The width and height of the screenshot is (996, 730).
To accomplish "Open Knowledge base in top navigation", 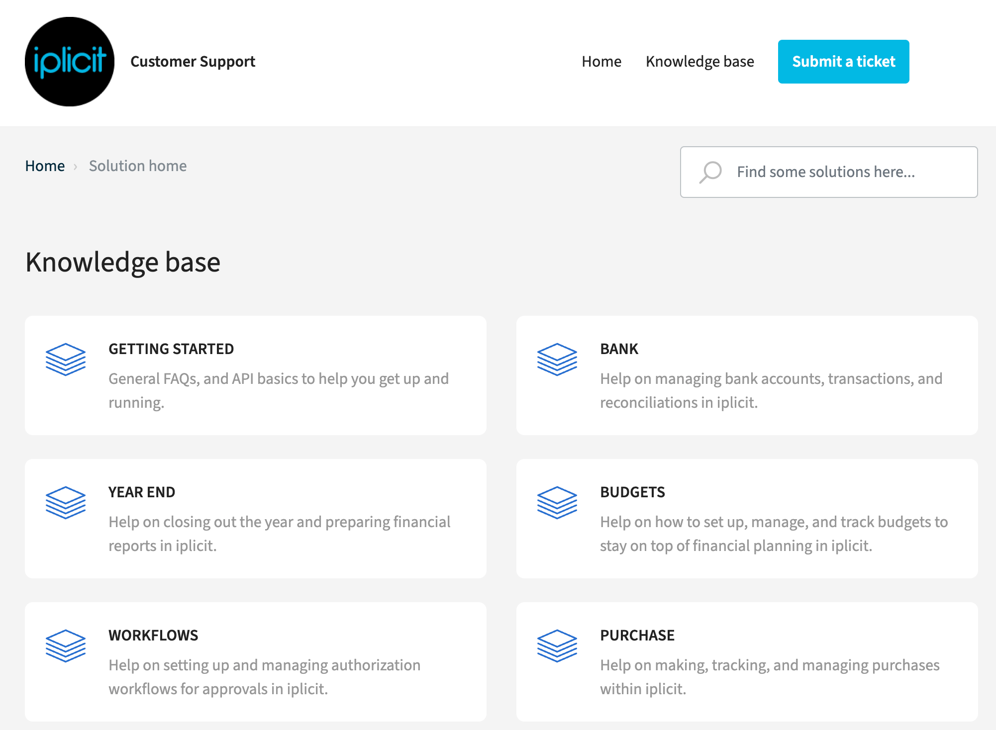I will tap(699, 62).
